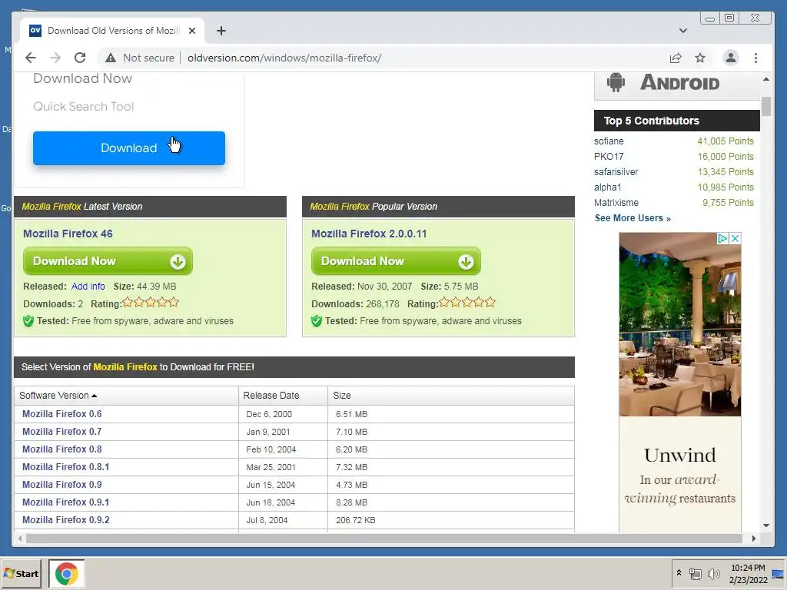Open the taskbar clock and date
787x590 pixels.
749,573
